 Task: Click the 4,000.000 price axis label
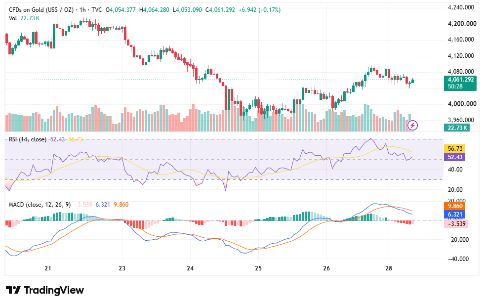[x=462, y=104]
